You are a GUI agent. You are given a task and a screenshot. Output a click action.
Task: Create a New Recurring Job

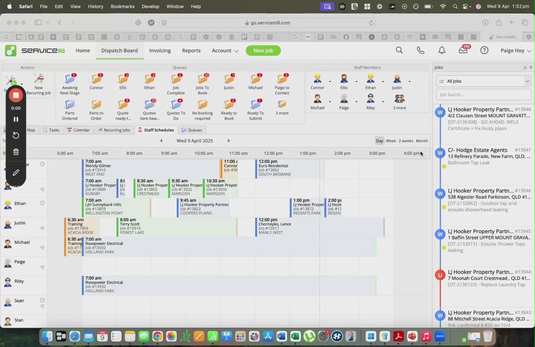(39, 84)
